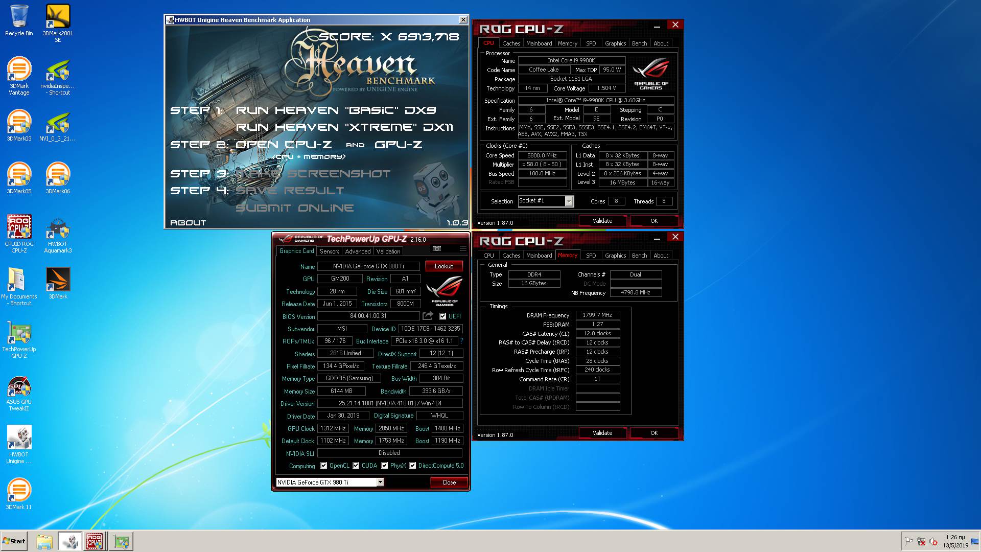The height and width of the screenshot is (552, 981).
Task: Toggle the DirectCompute 5.0 checkbox
Action: pyautogui.click(x=413, y=466)
